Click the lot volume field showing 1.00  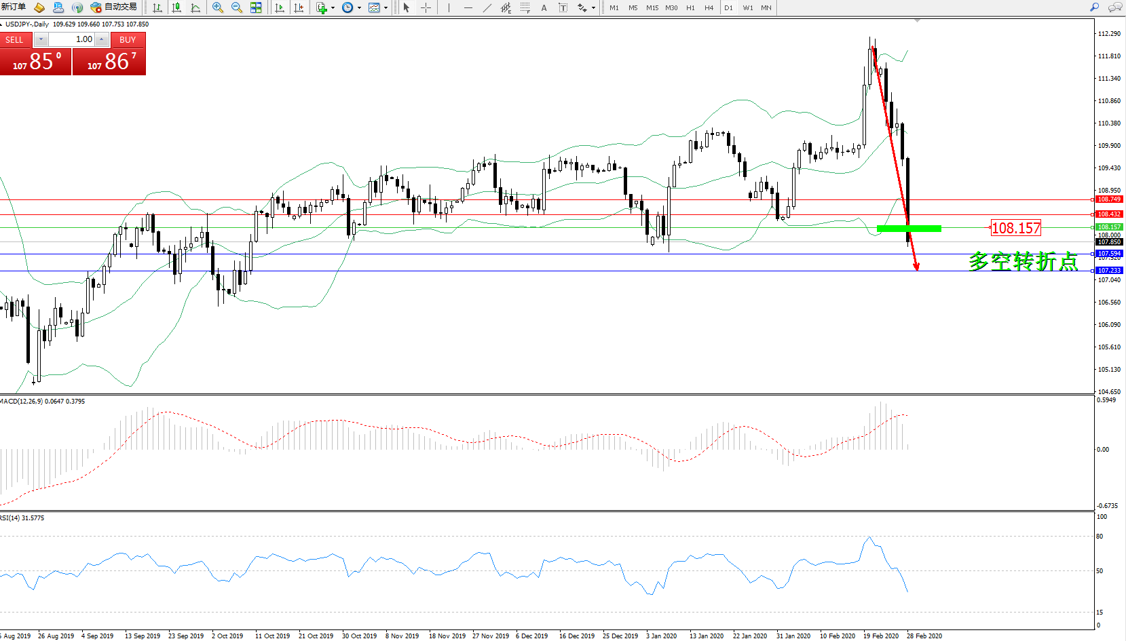point(72,39)
